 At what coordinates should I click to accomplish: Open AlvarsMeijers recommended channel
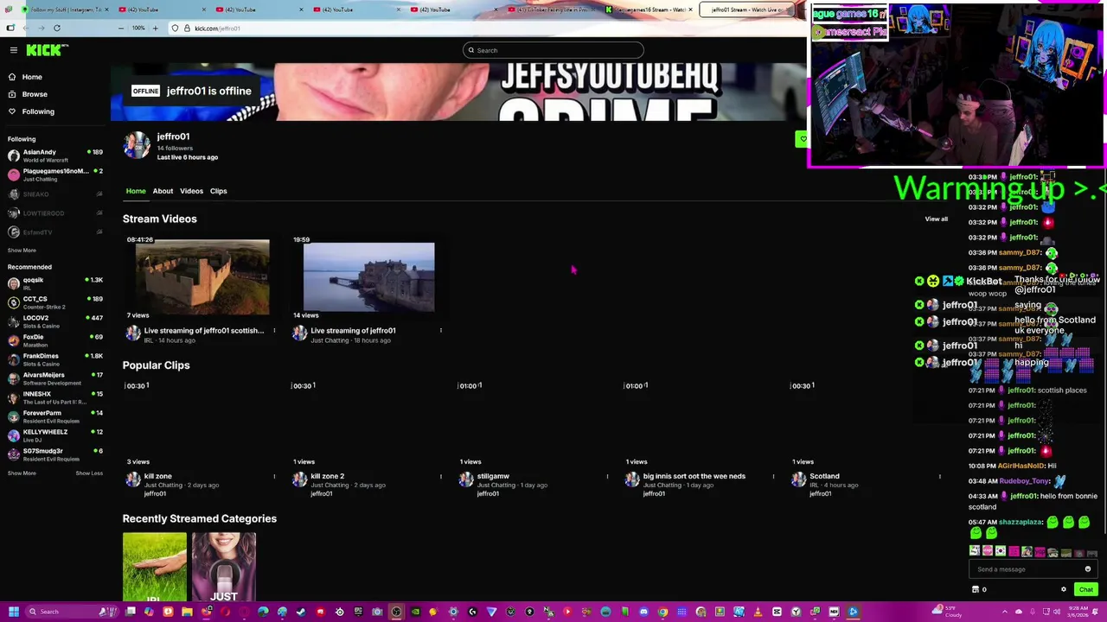click(x=55, y=378)
